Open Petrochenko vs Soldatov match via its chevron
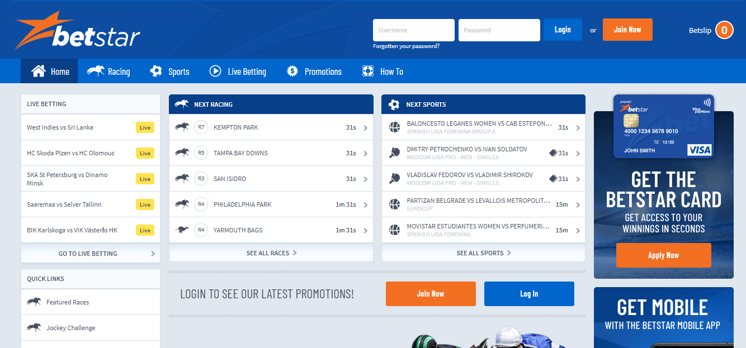746x348 pixels. (x=578, y=154)
